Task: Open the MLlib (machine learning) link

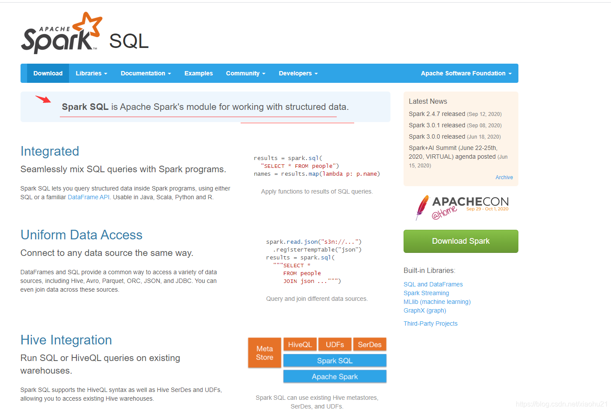Action: click(437, 302)
